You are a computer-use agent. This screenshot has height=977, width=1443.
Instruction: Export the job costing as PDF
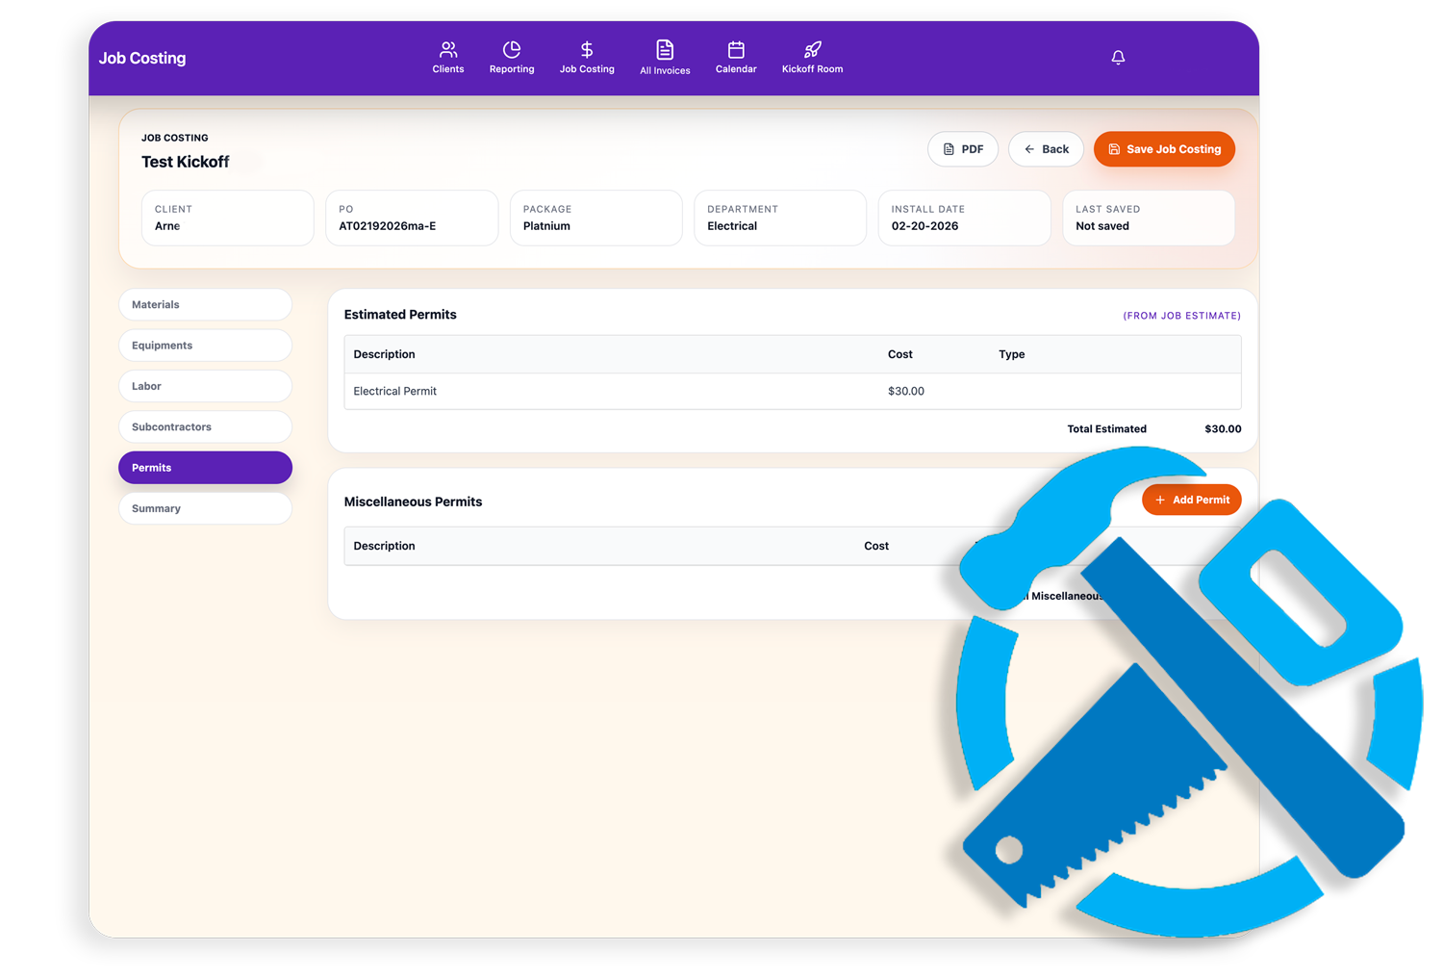point(963,149)
